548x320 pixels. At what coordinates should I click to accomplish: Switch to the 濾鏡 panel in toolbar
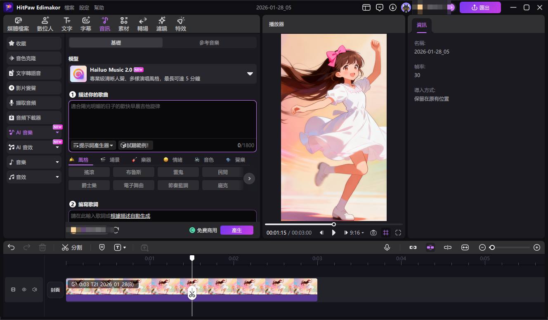(161, 24)
